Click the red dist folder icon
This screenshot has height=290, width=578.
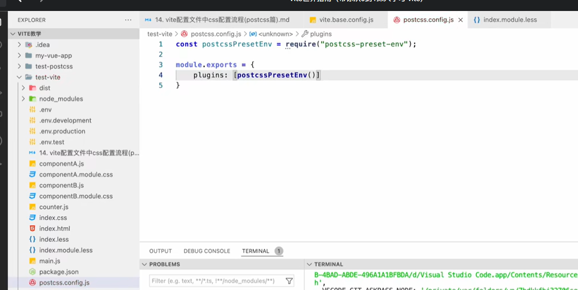pyautogui.click(x=32, y=88)
